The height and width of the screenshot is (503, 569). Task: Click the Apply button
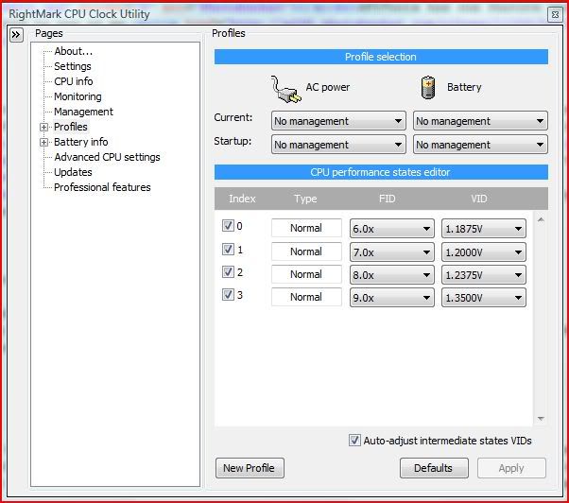click(511, 468)
